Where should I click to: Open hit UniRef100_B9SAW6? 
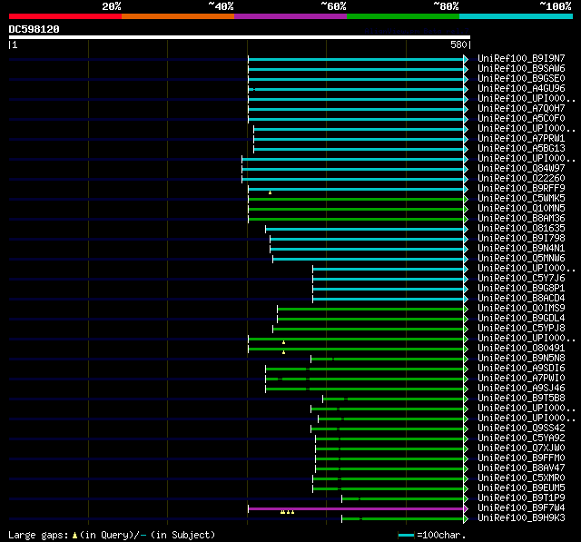521,68
